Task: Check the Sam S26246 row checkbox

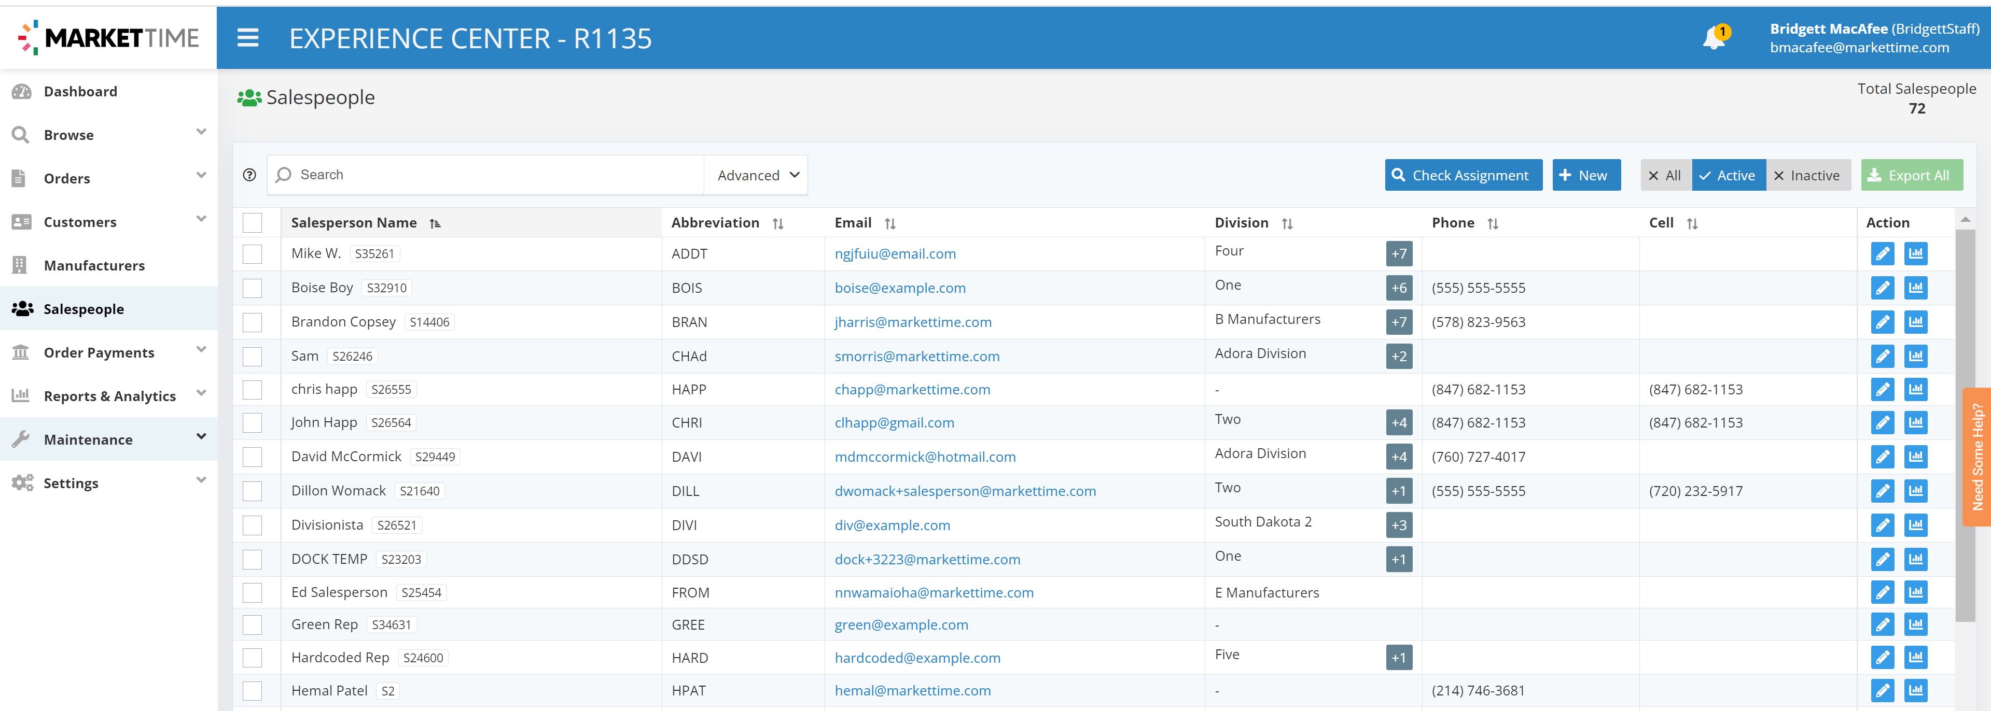Action: pos(252,356)
